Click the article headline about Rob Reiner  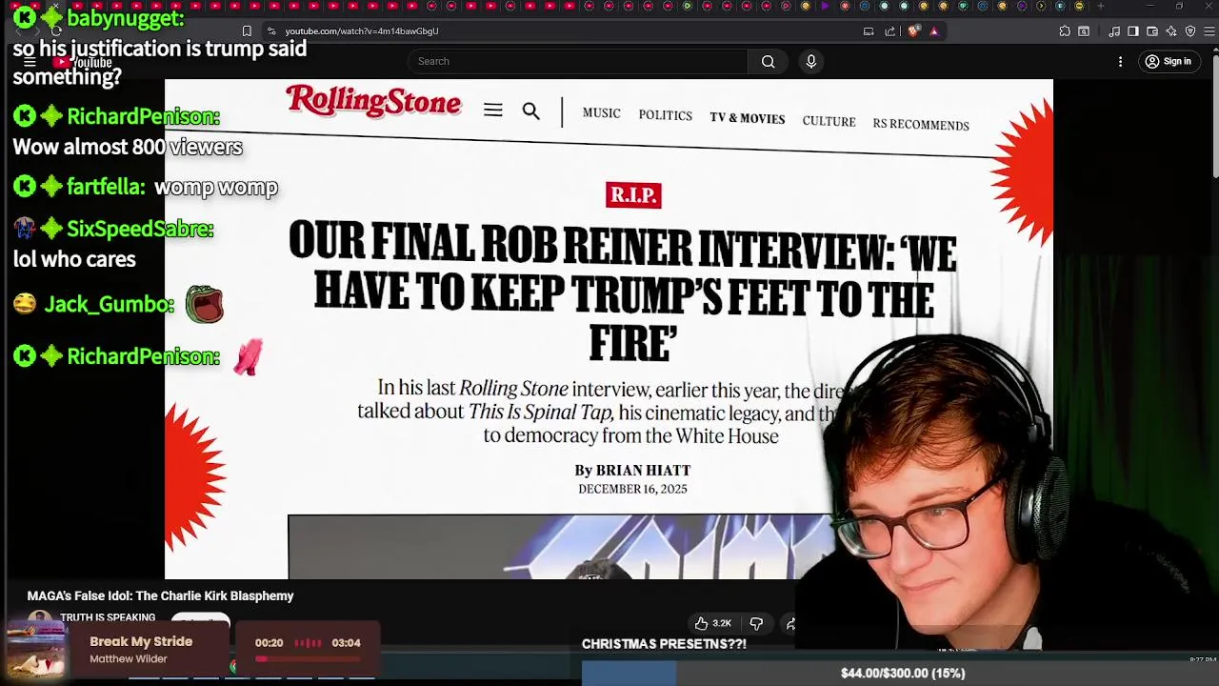[623, 292]
